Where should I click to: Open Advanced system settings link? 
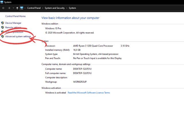point(18,37)
